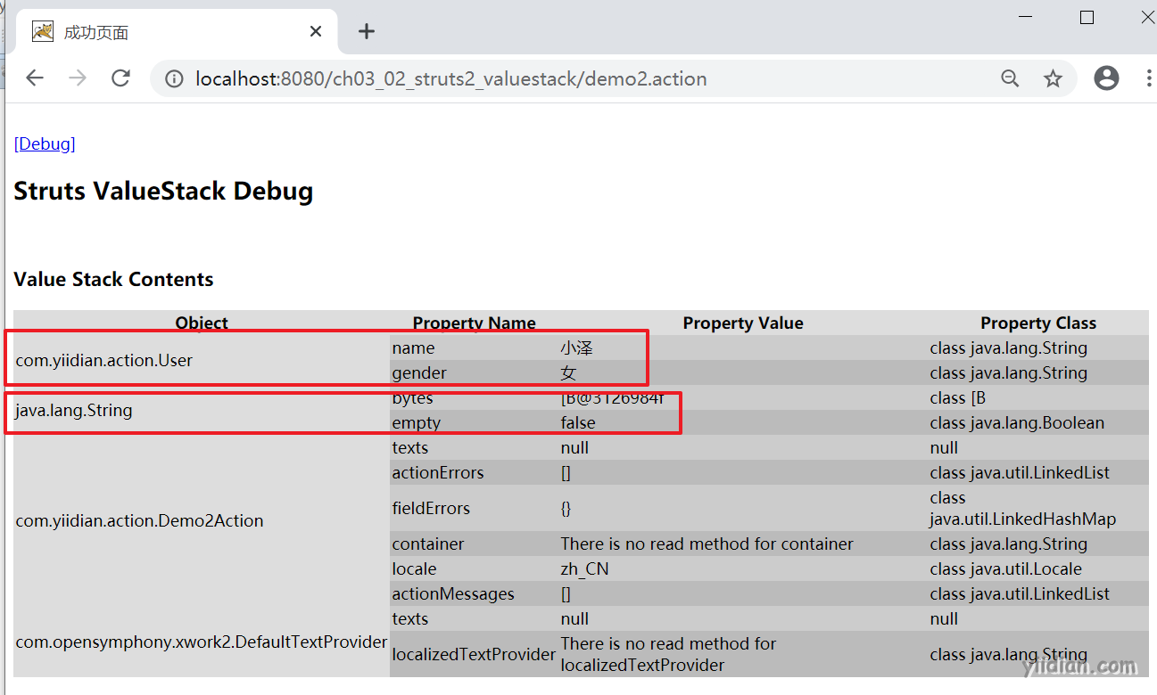Viewport: 1157px width, 695px height.
Task: View site information for localhost
Action: click(x=175, y=78)
